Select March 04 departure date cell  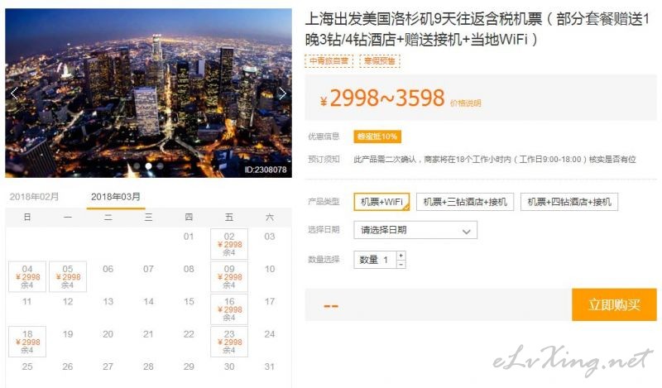(27, 276)
